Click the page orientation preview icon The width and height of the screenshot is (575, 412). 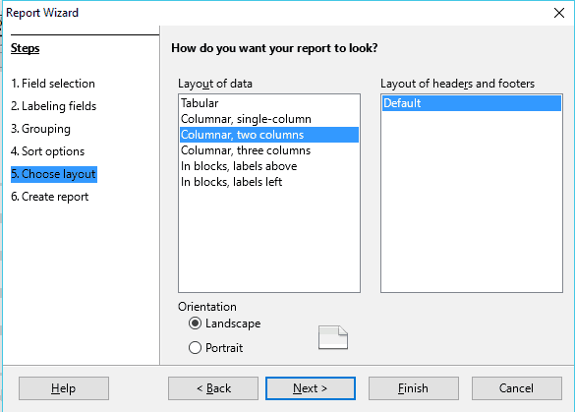[333, 337]
